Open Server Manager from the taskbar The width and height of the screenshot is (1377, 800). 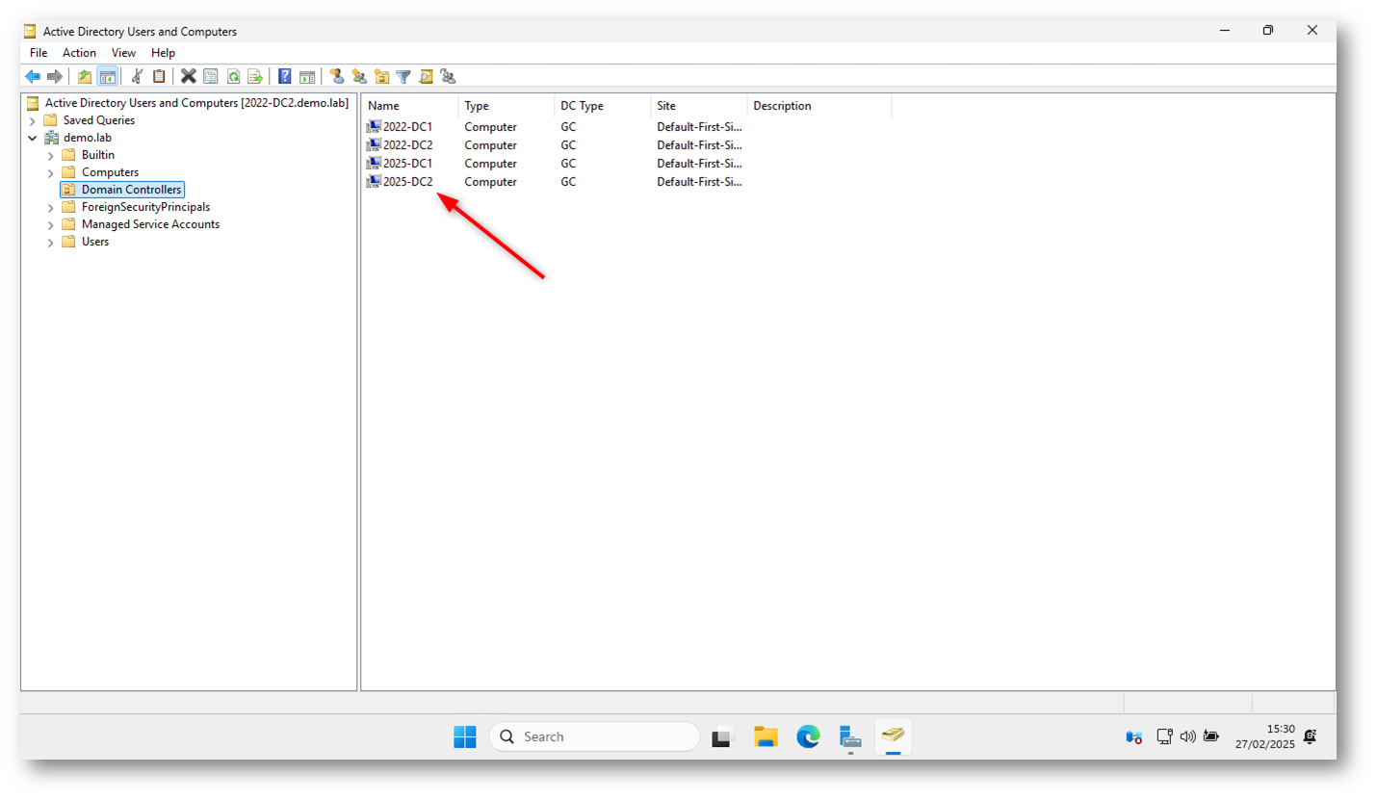[x=850, y=737]
